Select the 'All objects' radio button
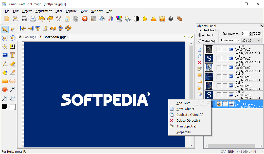 click(200, 35)
